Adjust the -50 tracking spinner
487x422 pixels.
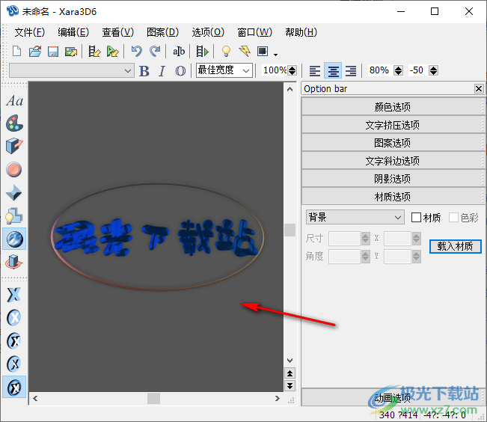tap(434, 70)
